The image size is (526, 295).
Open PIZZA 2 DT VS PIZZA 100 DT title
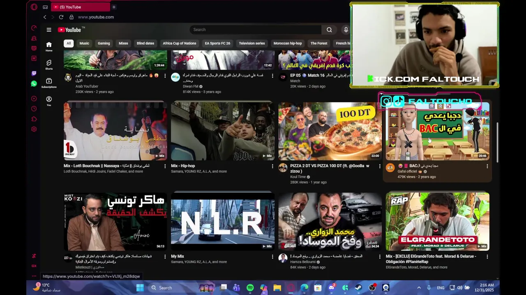click(330, 168)
